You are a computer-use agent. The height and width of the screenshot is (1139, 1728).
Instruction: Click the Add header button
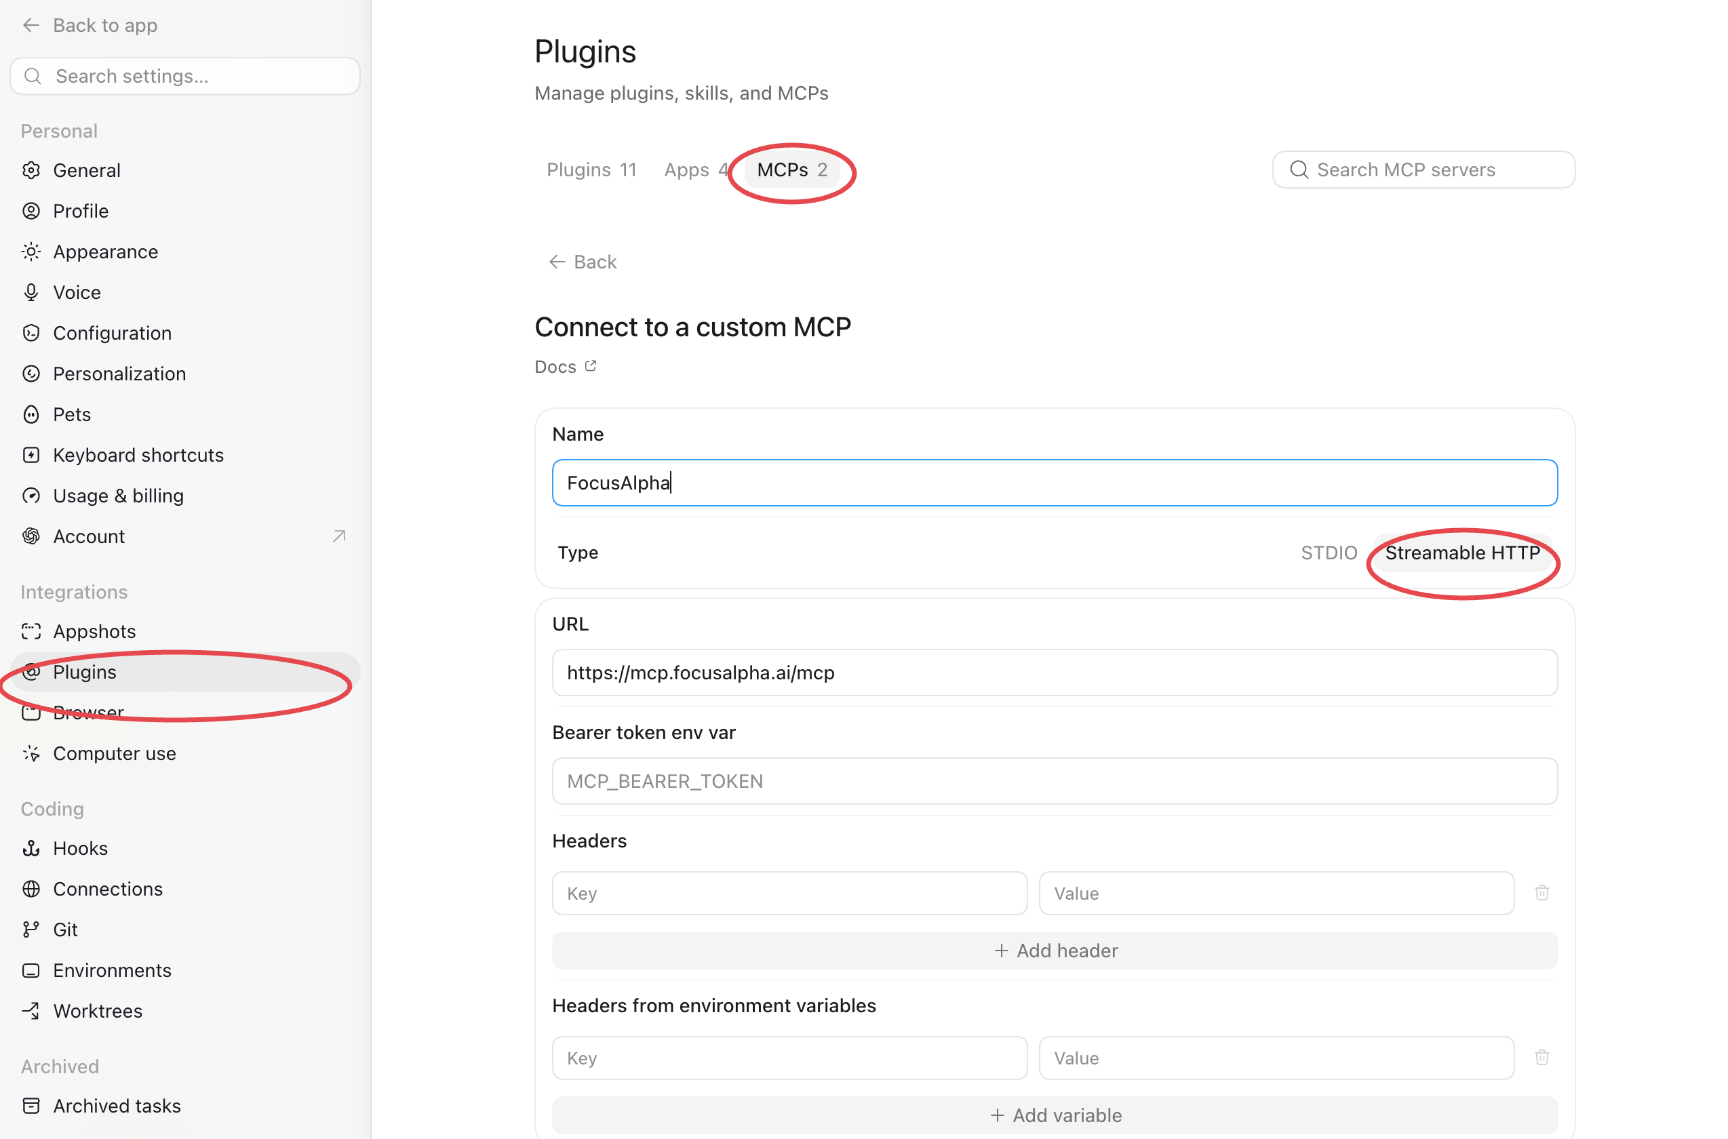1055,950
